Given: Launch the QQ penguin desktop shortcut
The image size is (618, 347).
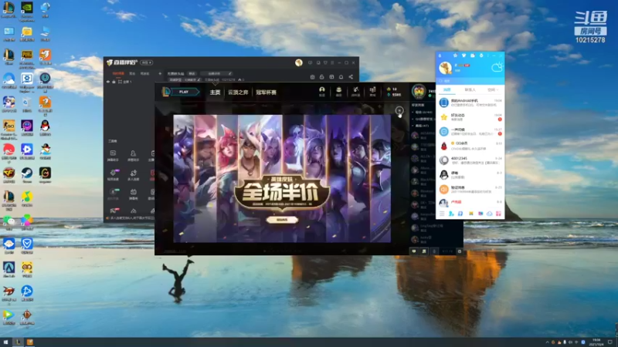Looking at the screenshot, I should tap(45, 126).
